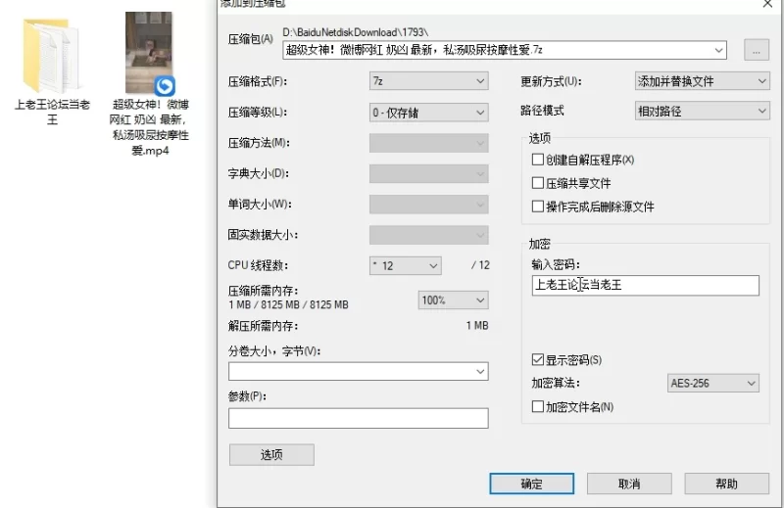
Task: Open the 更新方式 dropdown
Action: [702, 81]
